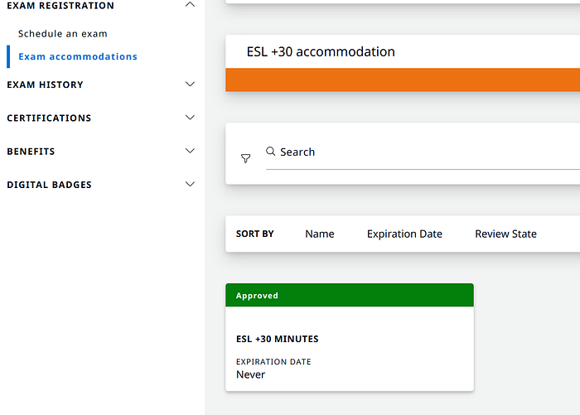Click the Exam History menu label
The width and height of the screenshot is (580, 415).
45,84
